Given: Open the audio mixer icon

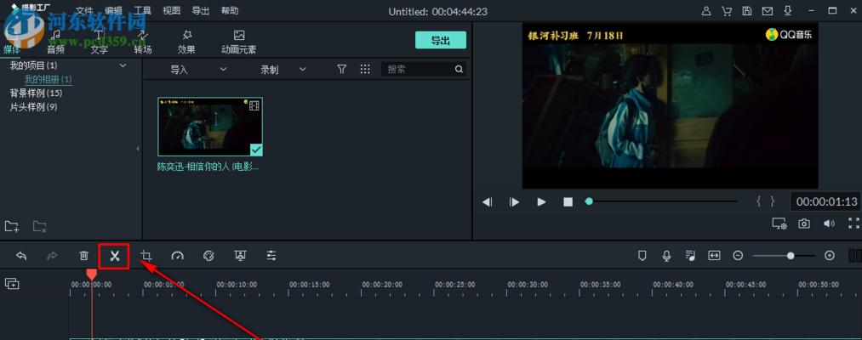Looking at the screenshot, I should tap(690, 255).
